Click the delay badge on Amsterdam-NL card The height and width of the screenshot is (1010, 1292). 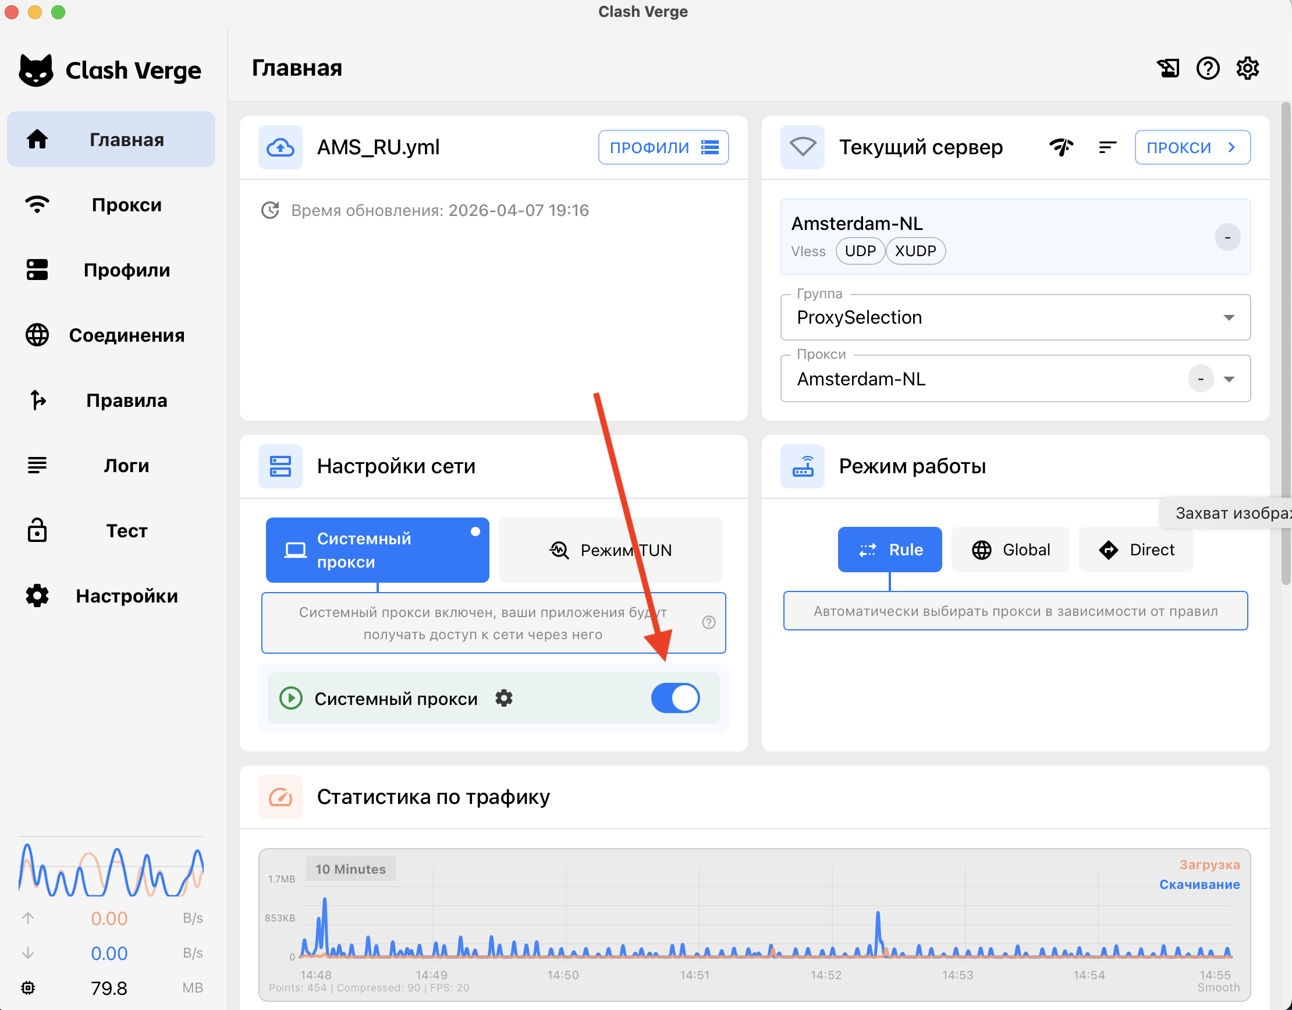pos(1227,238)
